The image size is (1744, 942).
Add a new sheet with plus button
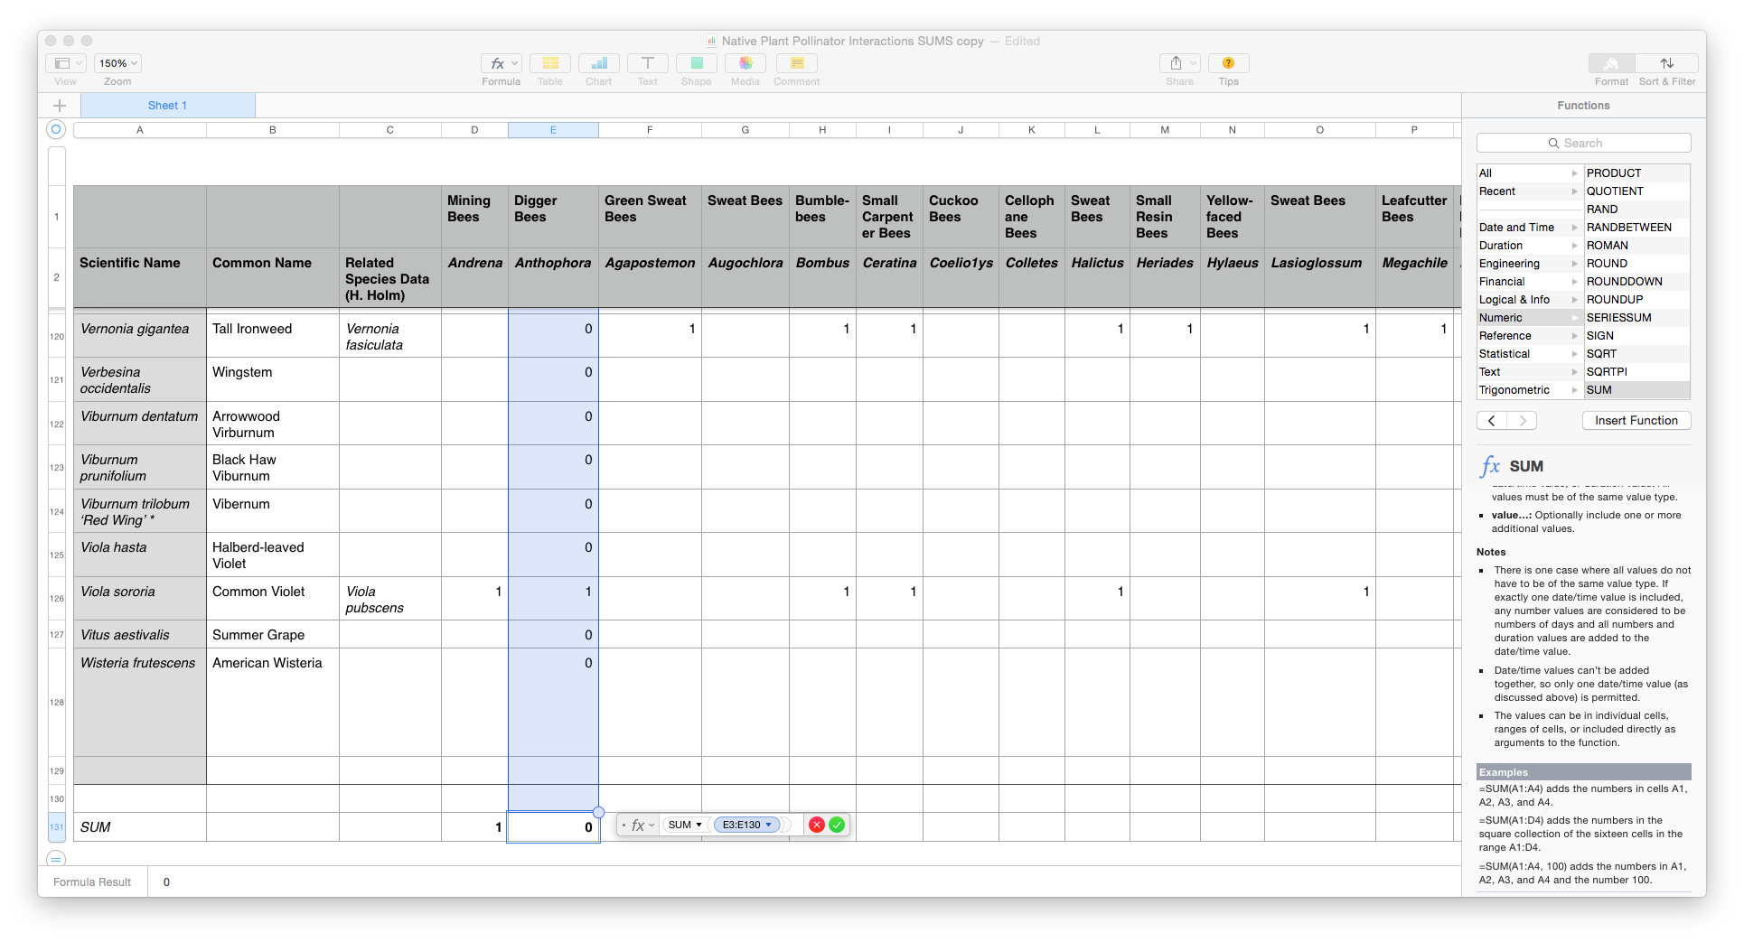click(x=60, y=106)
